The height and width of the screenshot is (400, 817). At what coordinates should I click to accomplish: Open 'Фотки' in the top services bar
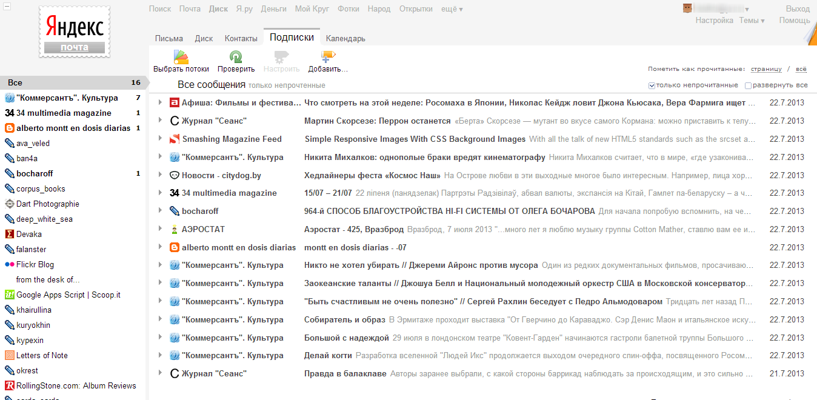coord(348,9)
